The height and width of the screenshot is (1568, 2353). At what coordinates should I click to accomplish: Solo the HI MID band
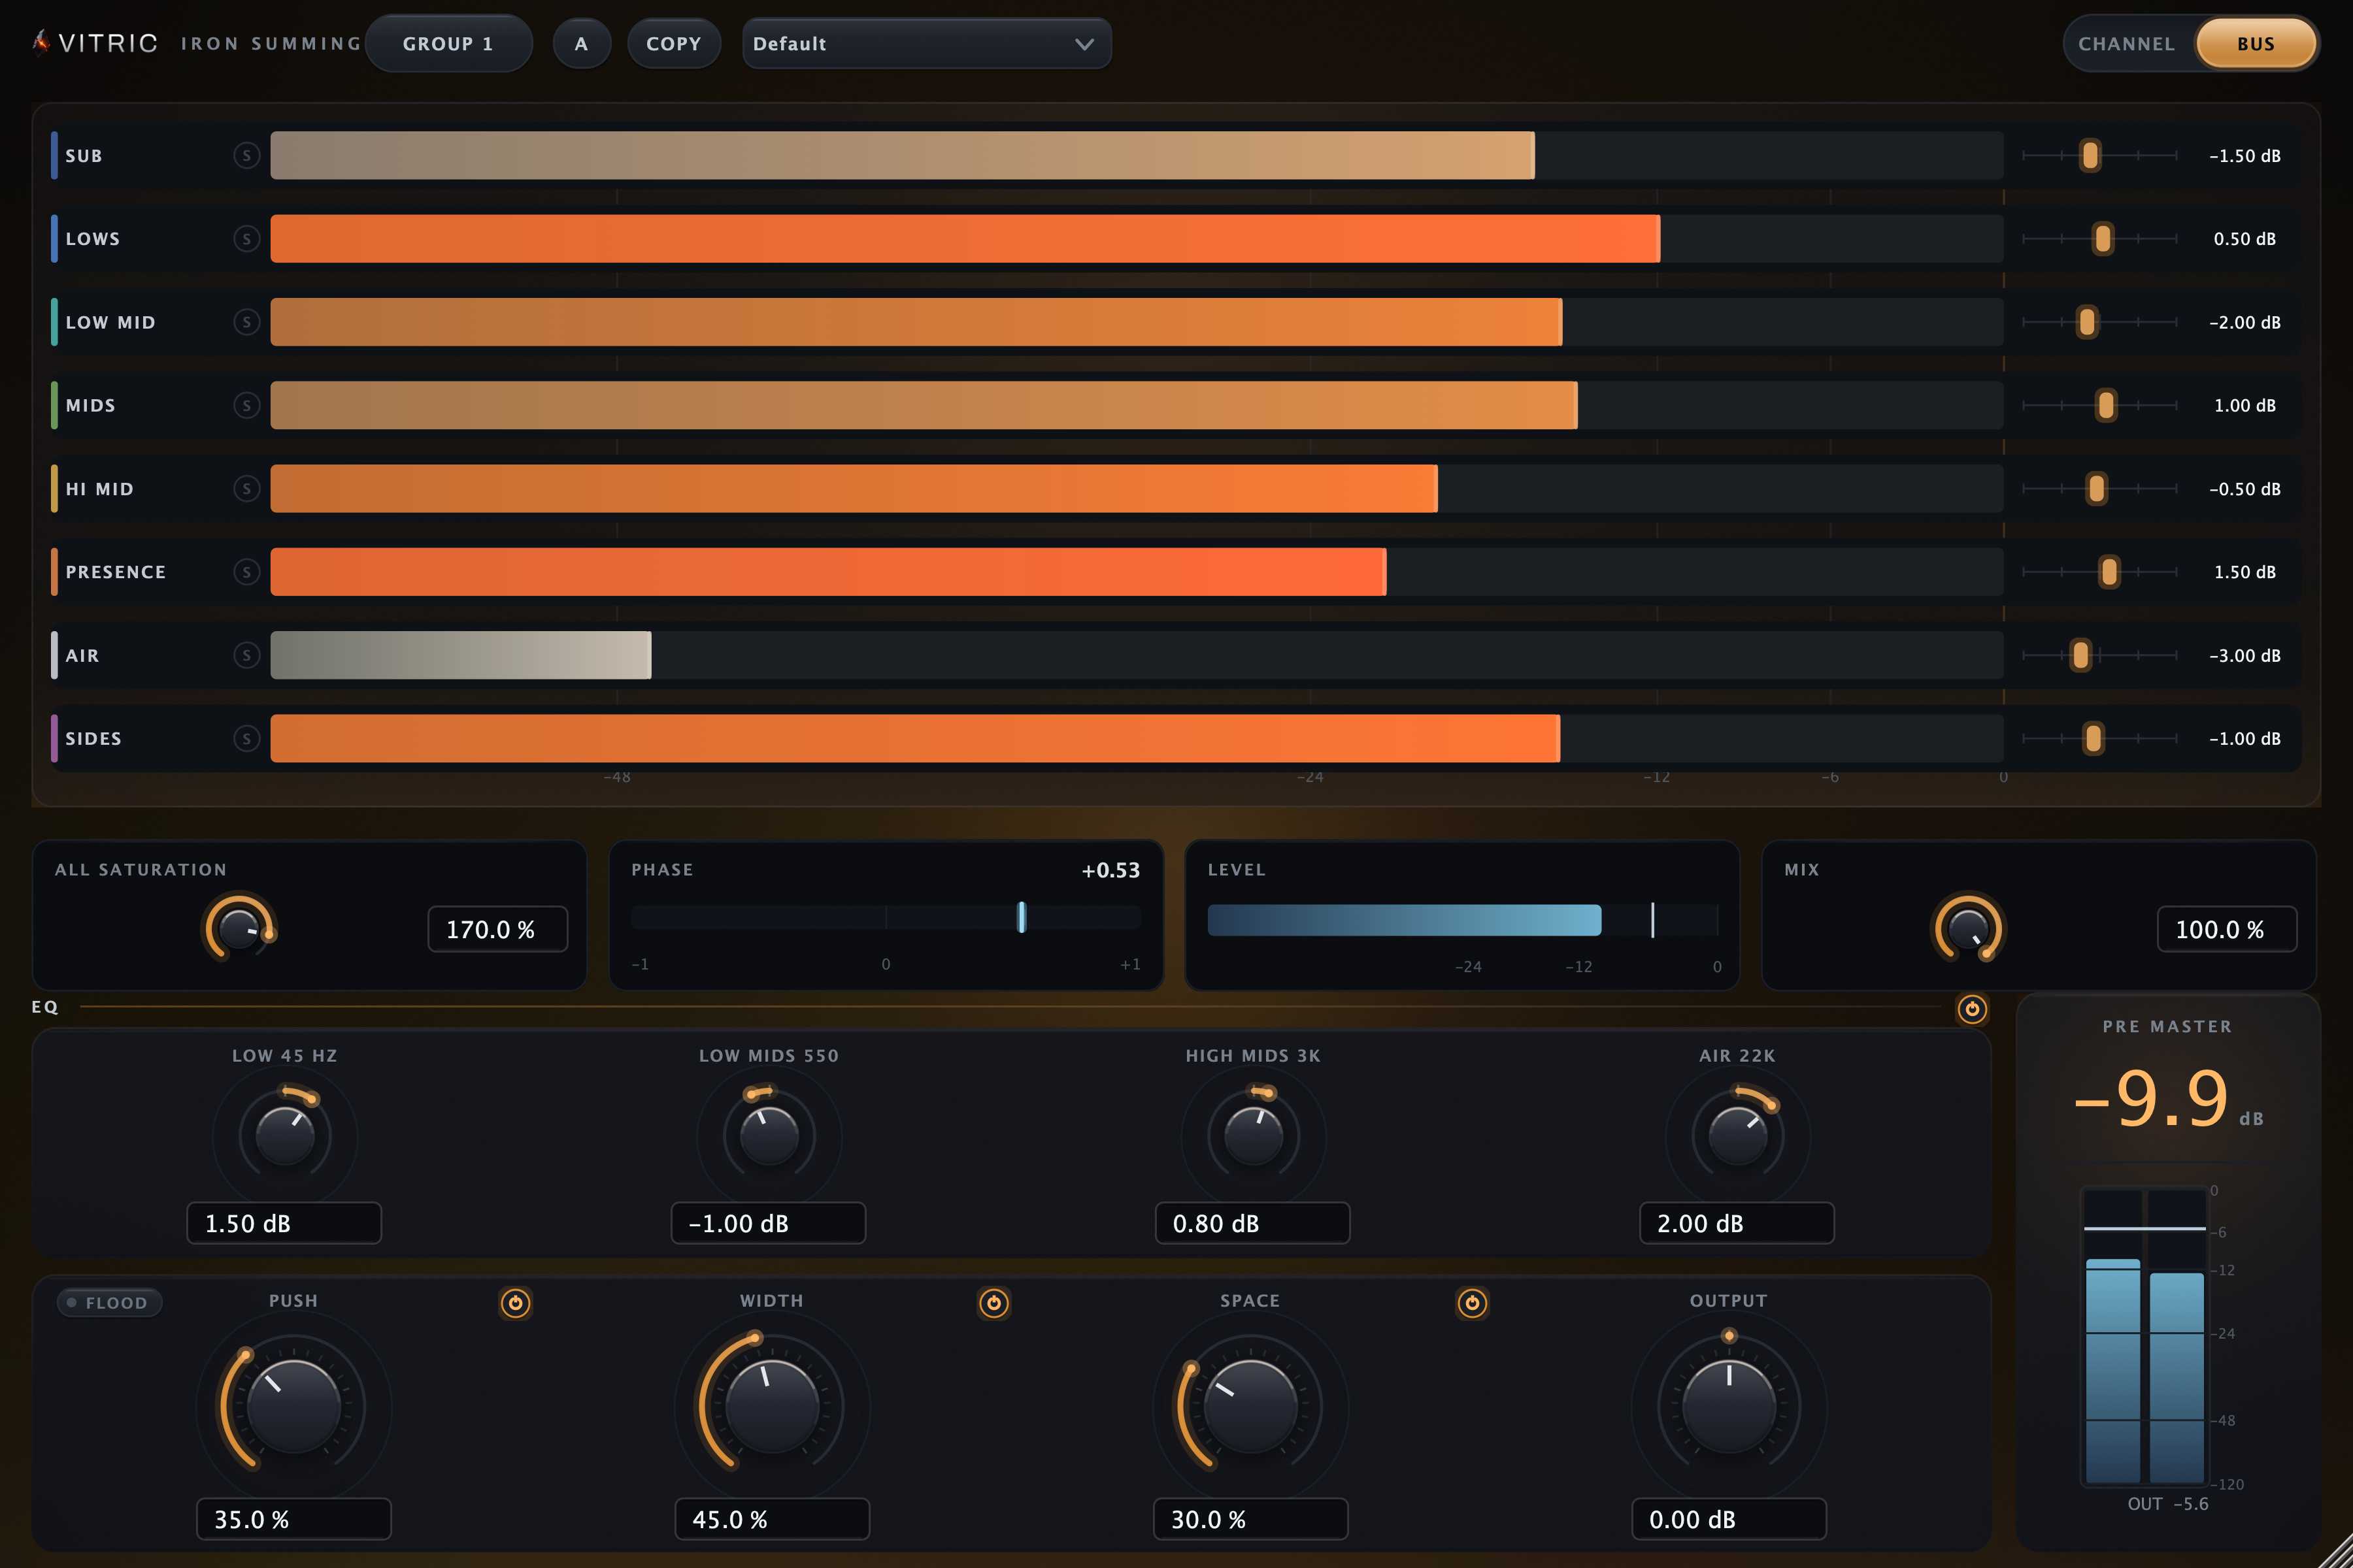(x=246, y=488)
